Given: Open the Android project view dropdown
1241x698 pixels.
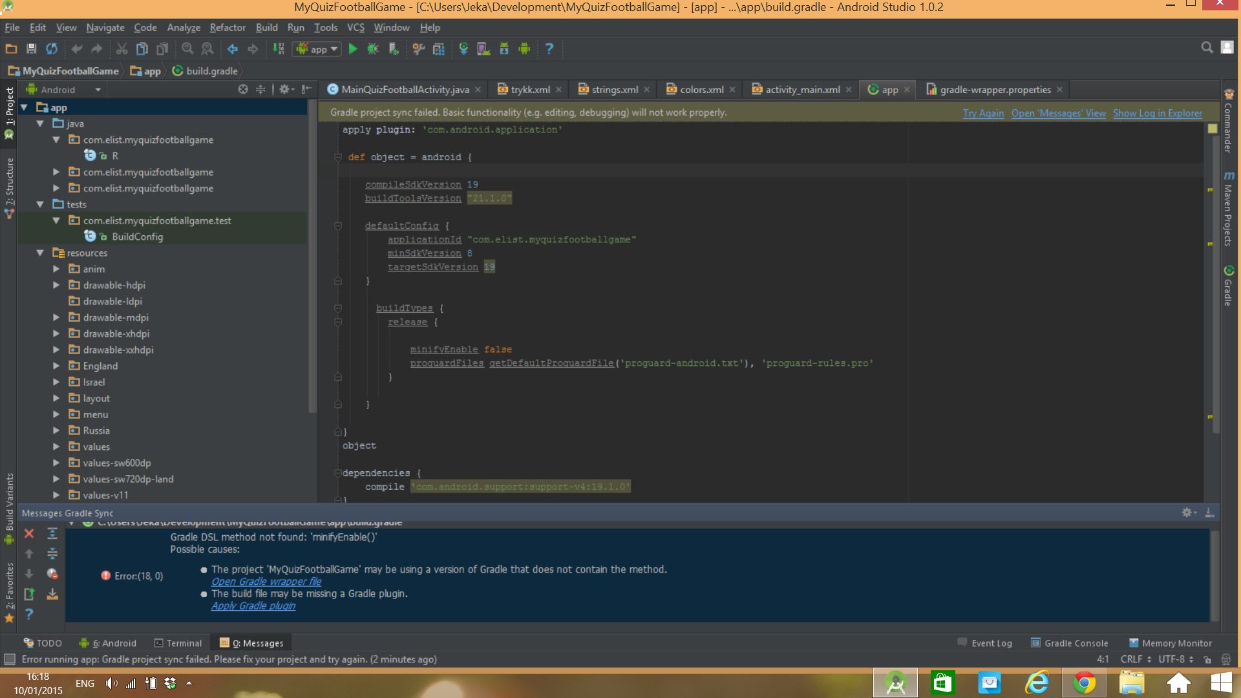Looking at the screenshot, I should click(63, 90).
